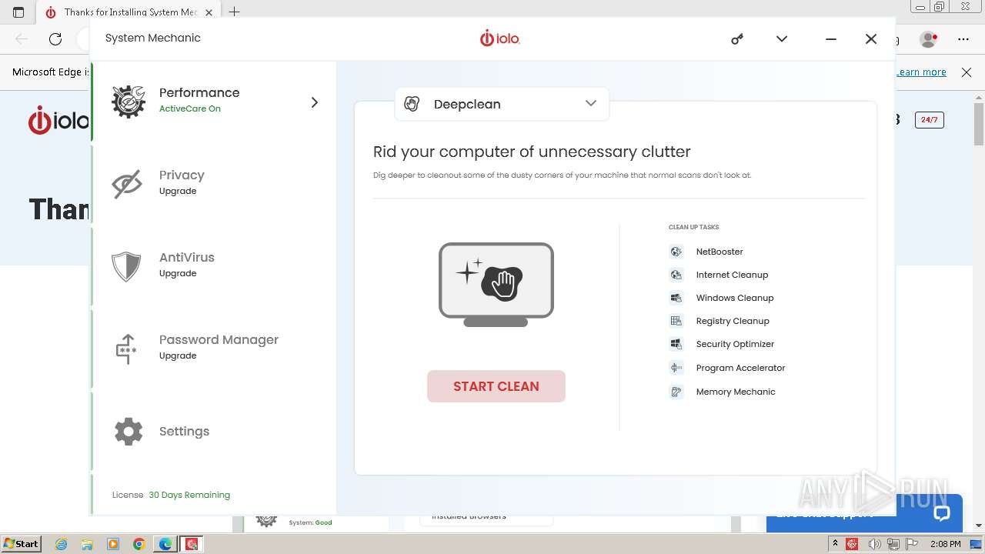Open Chrome from the taskbar
Viewport: 985px width, 554px height.
coord(139,544)
